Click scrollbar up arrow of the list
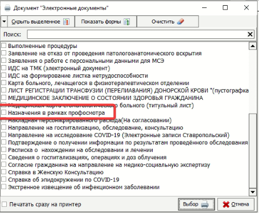 point(253,46)
